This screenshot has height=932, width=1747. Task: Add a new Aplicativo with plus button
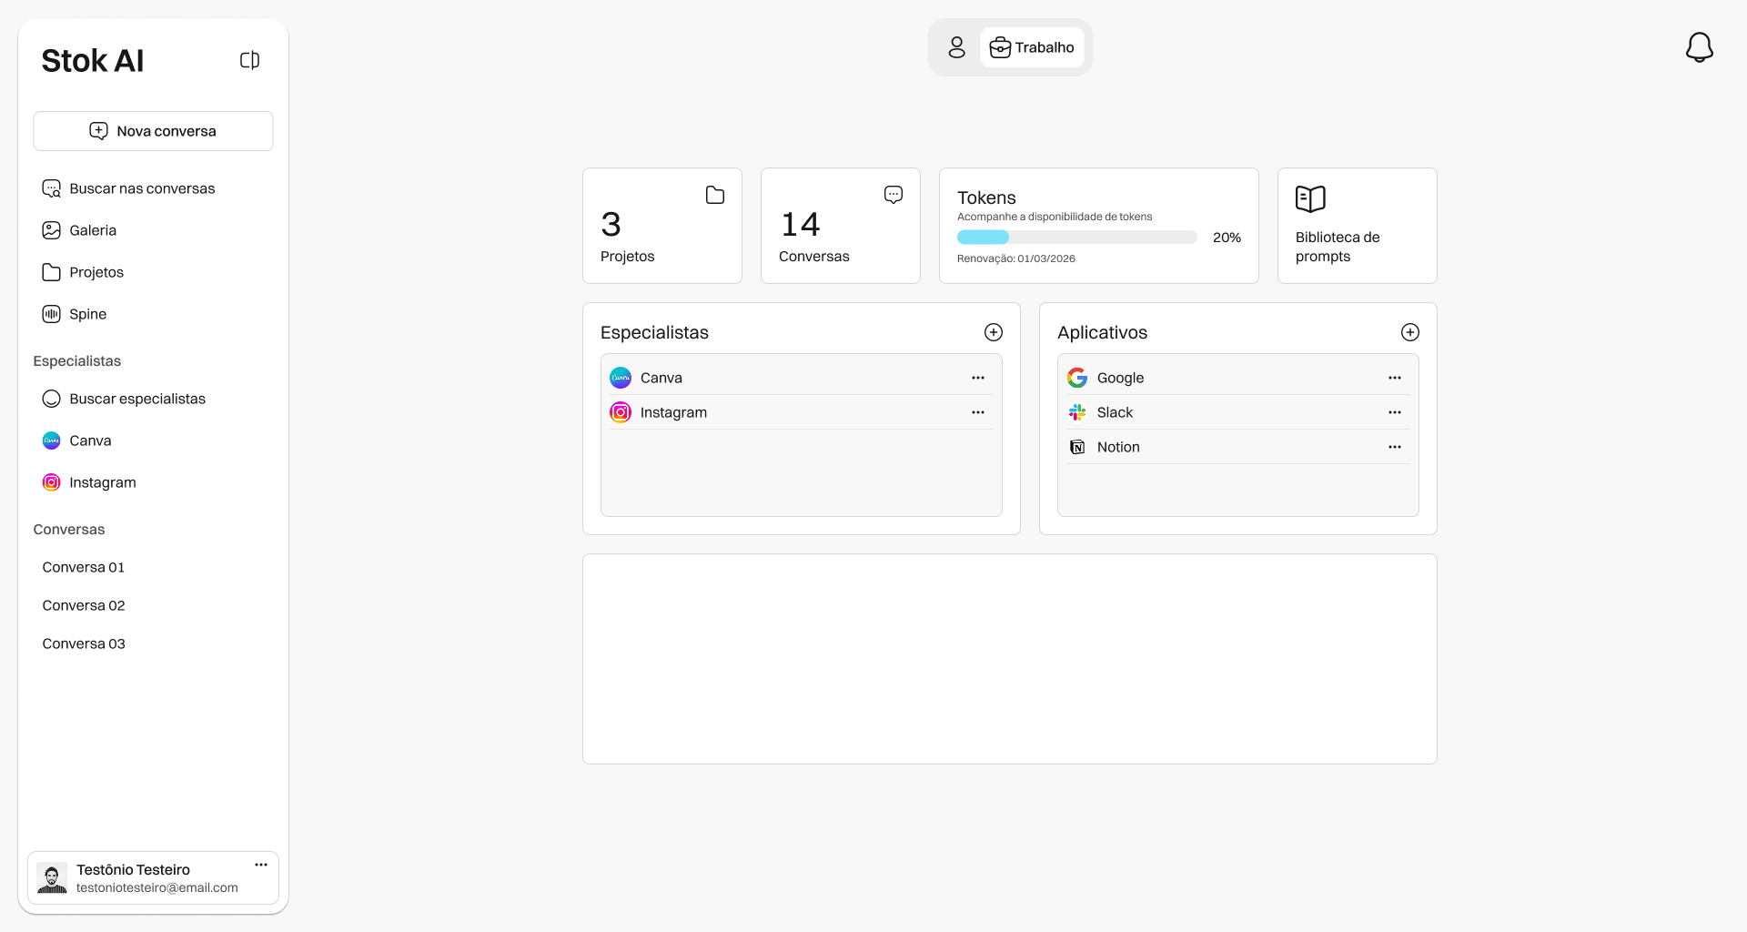[1409, 332]
